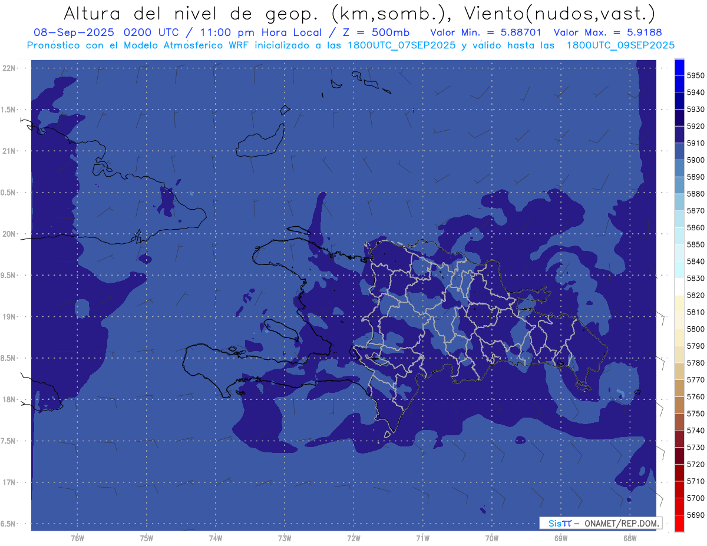Click the '5950' legend value

(x=696, y=75)
